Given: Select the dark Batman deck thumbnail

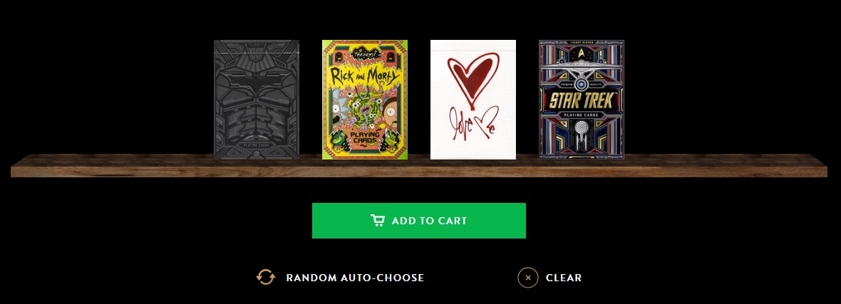Looking at the screenshot, I should (x=257, y=100).
